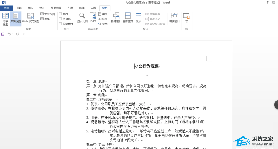Screen dimensions: 278x149
Task: Switch to the Page Layout tab (页面布局)
Action: coord(56,8)
